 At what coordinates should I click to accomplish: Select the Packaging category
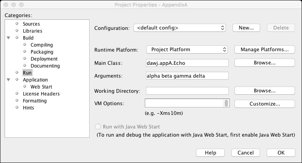[x=42, y=52]
